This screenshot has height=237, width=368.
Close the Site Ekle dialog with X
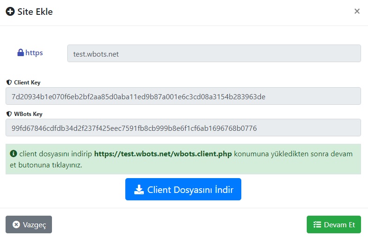tap(357, 12)
